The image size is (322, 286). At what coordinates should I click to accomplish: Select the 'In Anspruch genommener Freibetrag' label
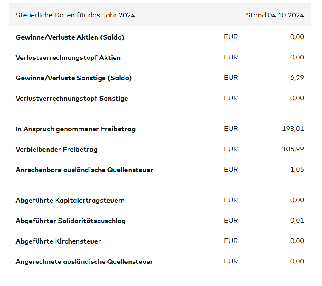[75, 129]
